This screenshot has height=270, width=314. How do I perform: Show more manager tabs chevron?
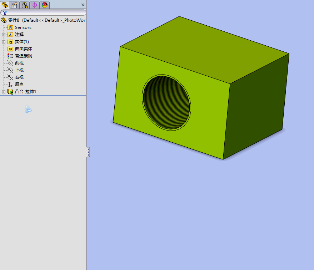tap(83, 5)
